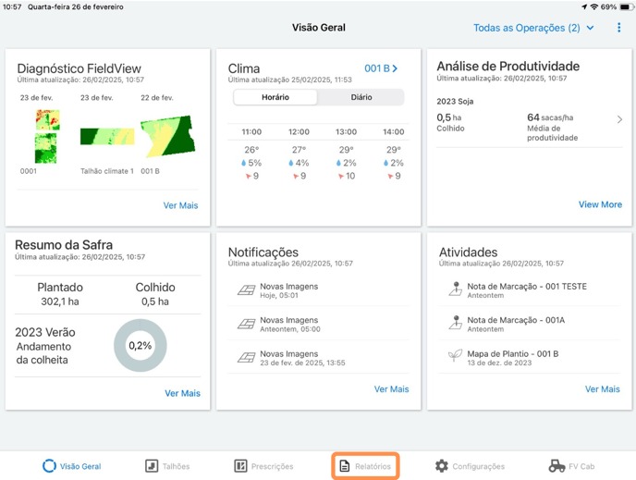
Task: Open Nota de Marcação 001 TESTE pin icon
Action: (455, 289)
